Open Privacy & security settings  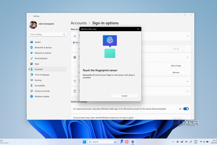(x=48, y=91)
